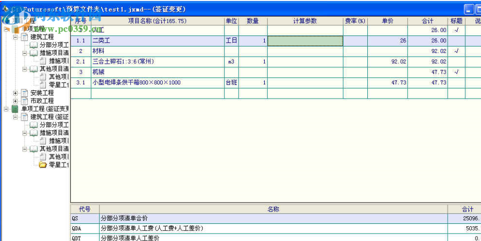Click the 单位 column header

[231, 21]
